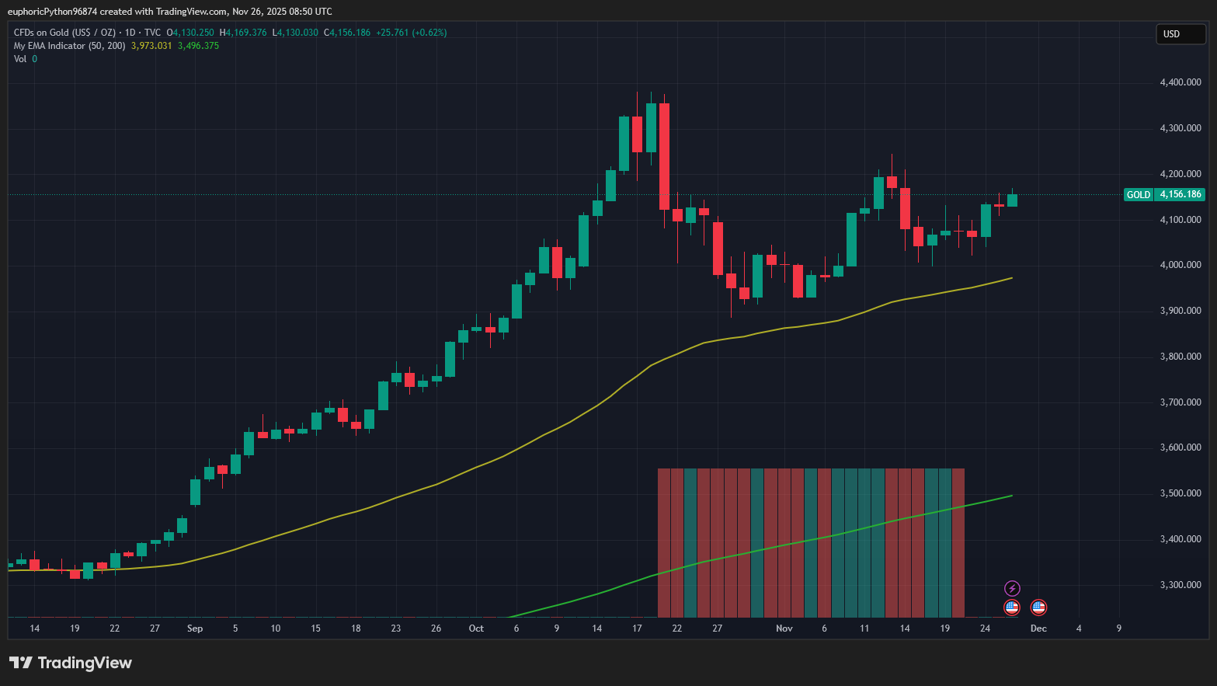Select the Nov label on the date axis
1217x686 pixels.
coord(784,628)
